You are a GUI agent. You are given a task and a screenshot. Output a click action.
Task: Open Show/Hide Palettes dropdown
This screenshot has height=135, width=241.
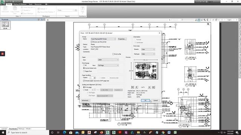click(x=46, y=12)
